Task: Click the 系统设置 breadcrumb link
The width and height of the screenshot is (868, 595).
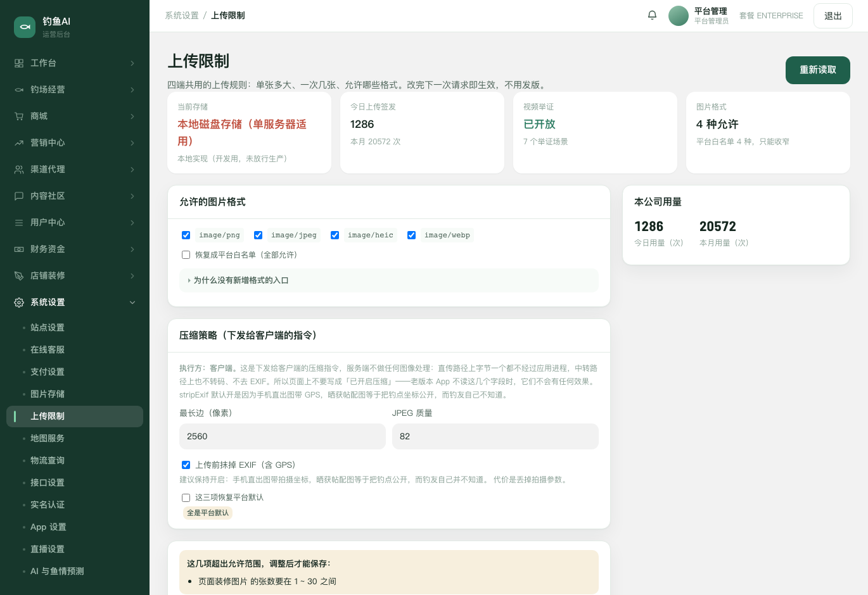Action: [x=182, y=15]
